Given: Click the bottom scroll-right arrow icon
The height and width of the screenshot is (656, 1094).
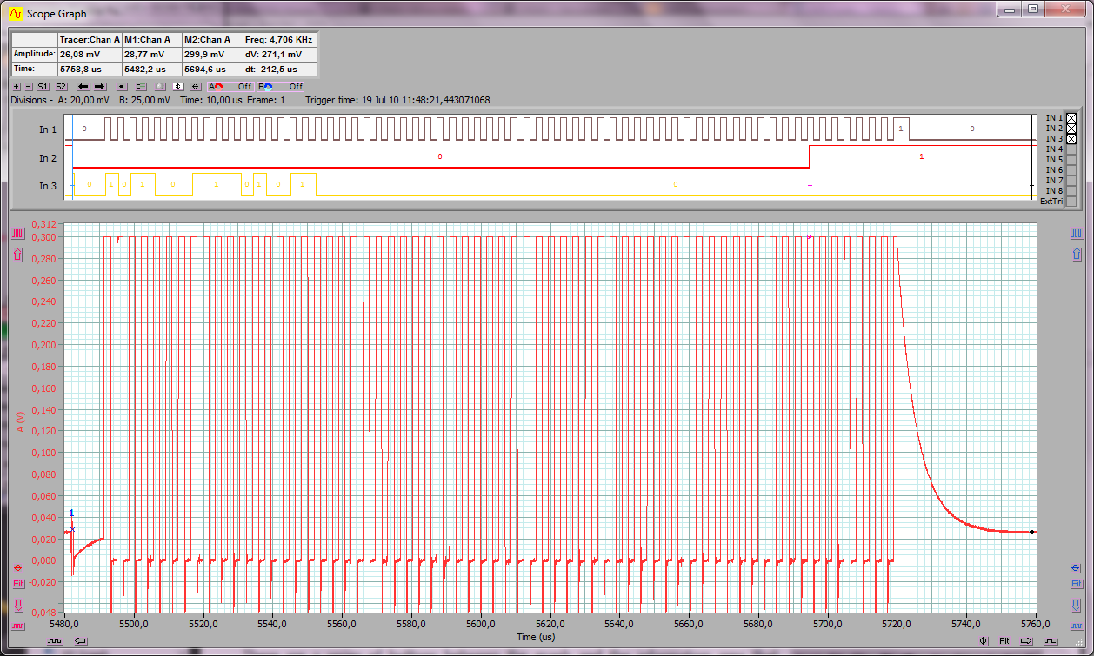Looking at the screenshot, I should [1025, 641].
